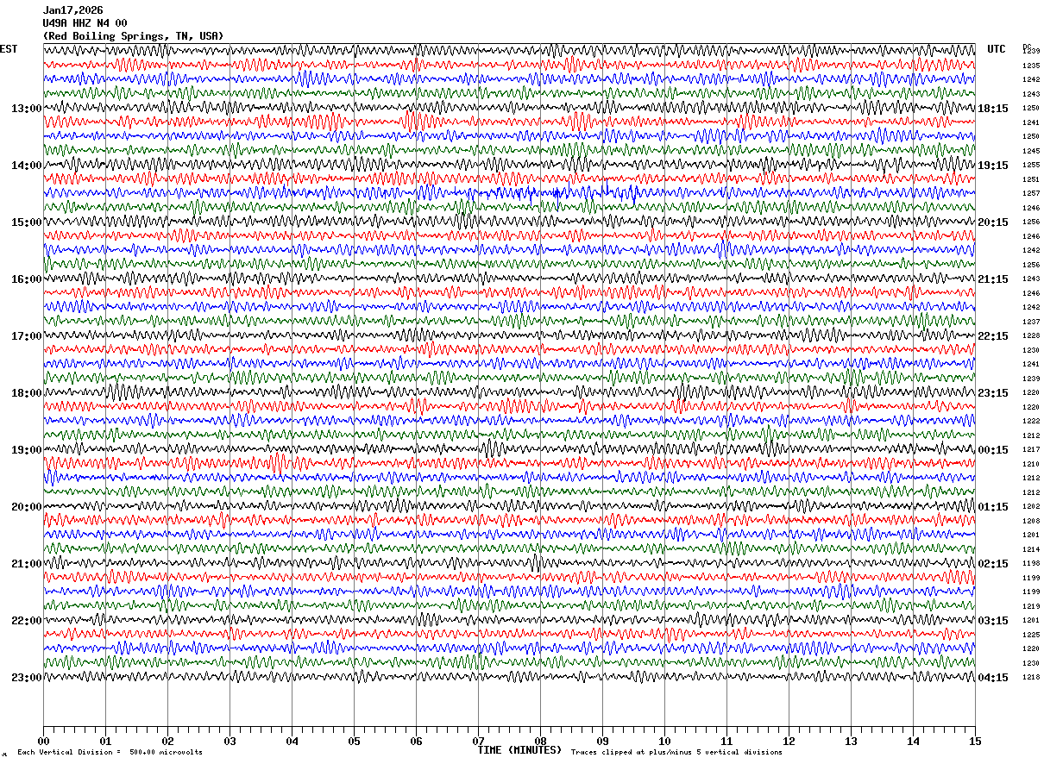Viewport: 1044px width, 764px height.
Task: Click the 18:15 UTC time label
Action: 993,109
